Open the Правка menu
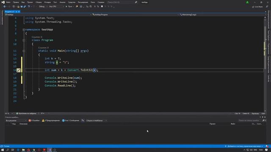 [x=16, y=2]
